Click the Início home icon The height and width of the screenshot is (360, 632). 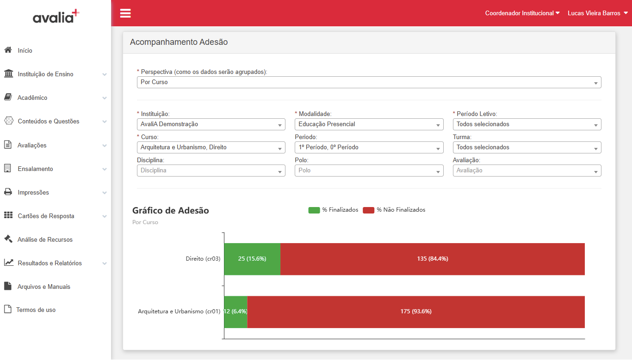coord(8,50)
